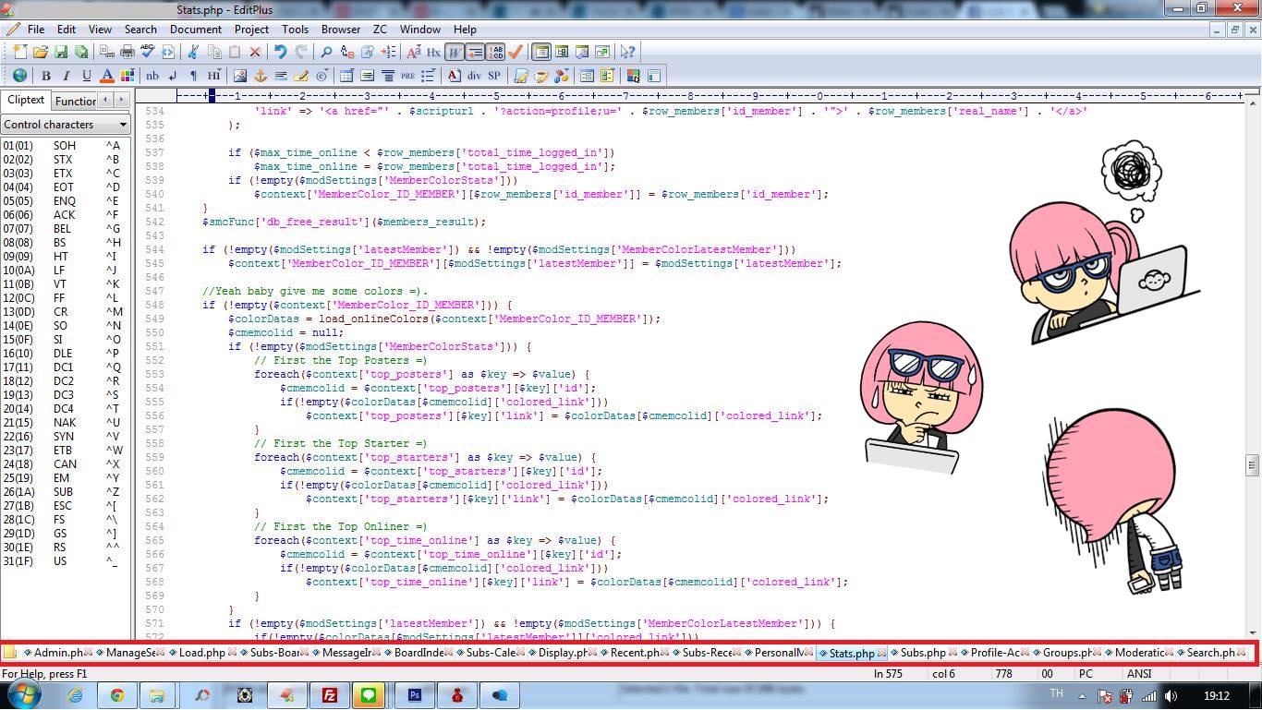Click the red X Delete icon
Screen dimensions: 1262x710
pyautogui.click(x=255, y=52)
